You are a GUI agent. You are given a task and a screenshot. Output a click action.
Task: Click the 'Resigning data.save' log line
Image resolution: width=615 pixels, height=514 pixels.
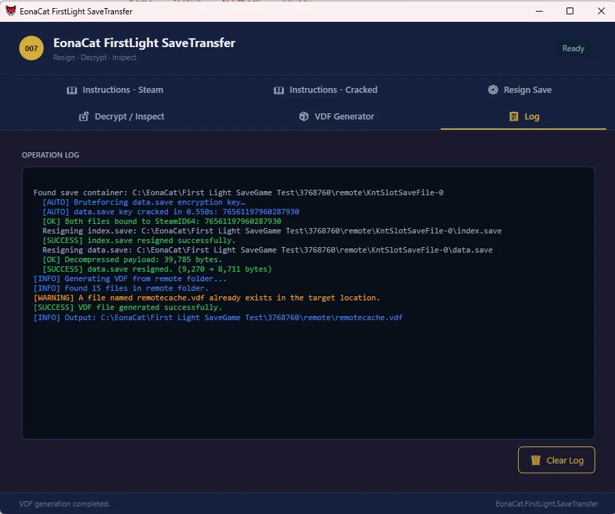[268, 250]
